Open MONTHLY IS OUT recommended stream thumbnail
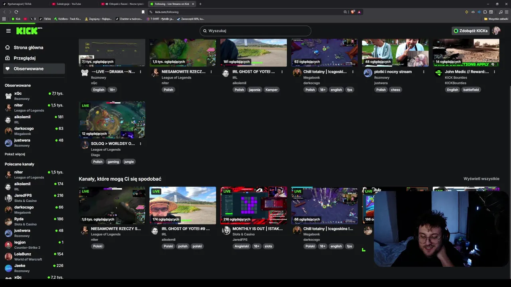This screenshot has width=511, height=287. tap(254, 205)
